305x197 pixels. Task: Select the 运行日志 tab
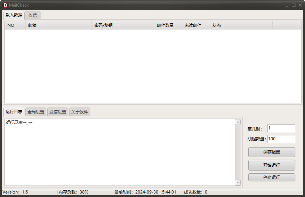tap(14, 112)
